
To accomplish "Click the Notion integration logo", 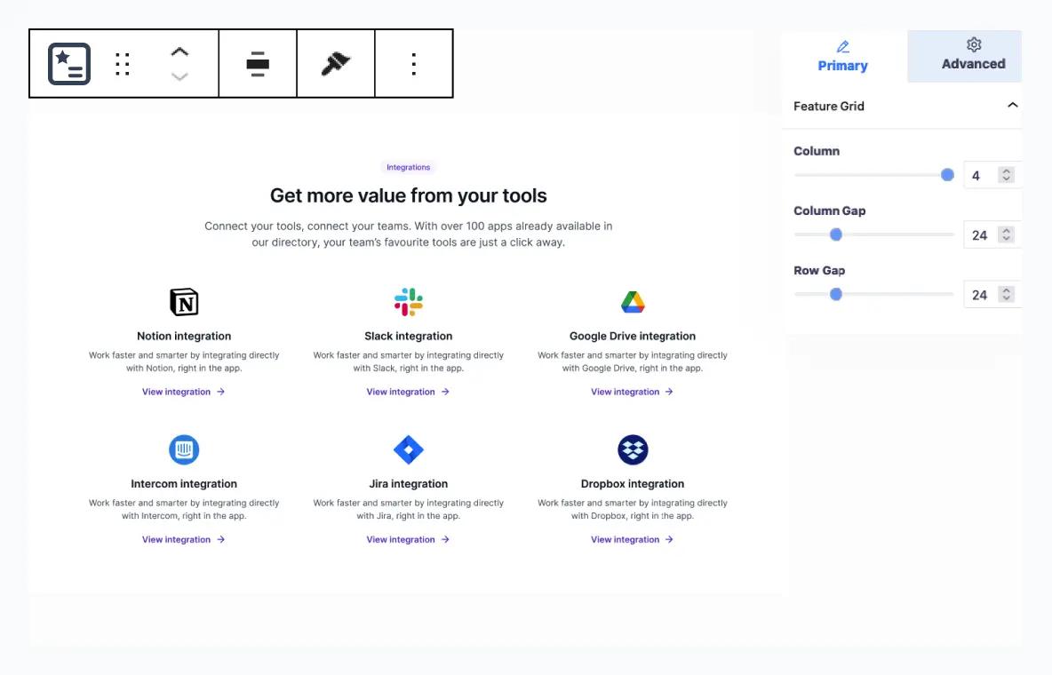I will (183, 300).
